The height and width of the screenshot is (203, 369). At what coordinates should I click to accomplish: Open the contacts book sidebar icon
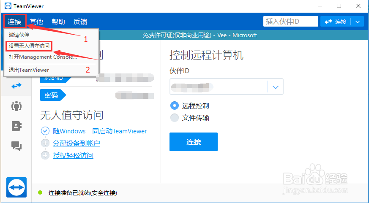point(16,126)
